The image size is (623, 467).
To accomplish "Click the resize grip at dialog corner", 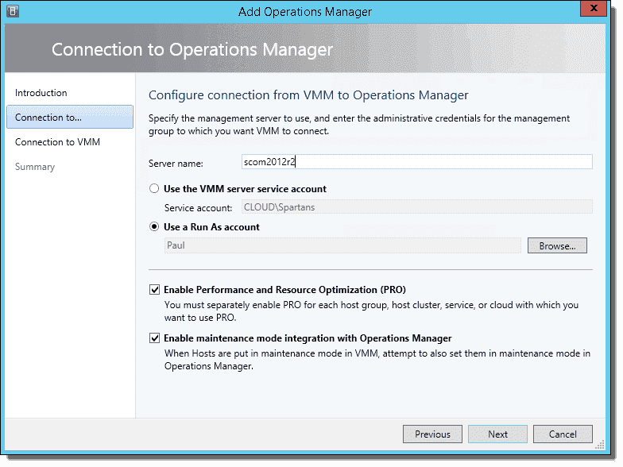I will (x=600, y=445).
